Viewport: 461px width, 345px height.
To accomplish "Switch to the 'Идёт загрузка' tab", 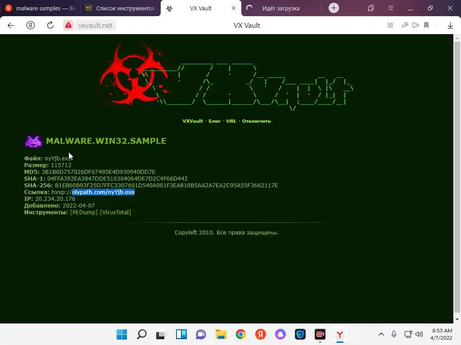I will [281, 8].
